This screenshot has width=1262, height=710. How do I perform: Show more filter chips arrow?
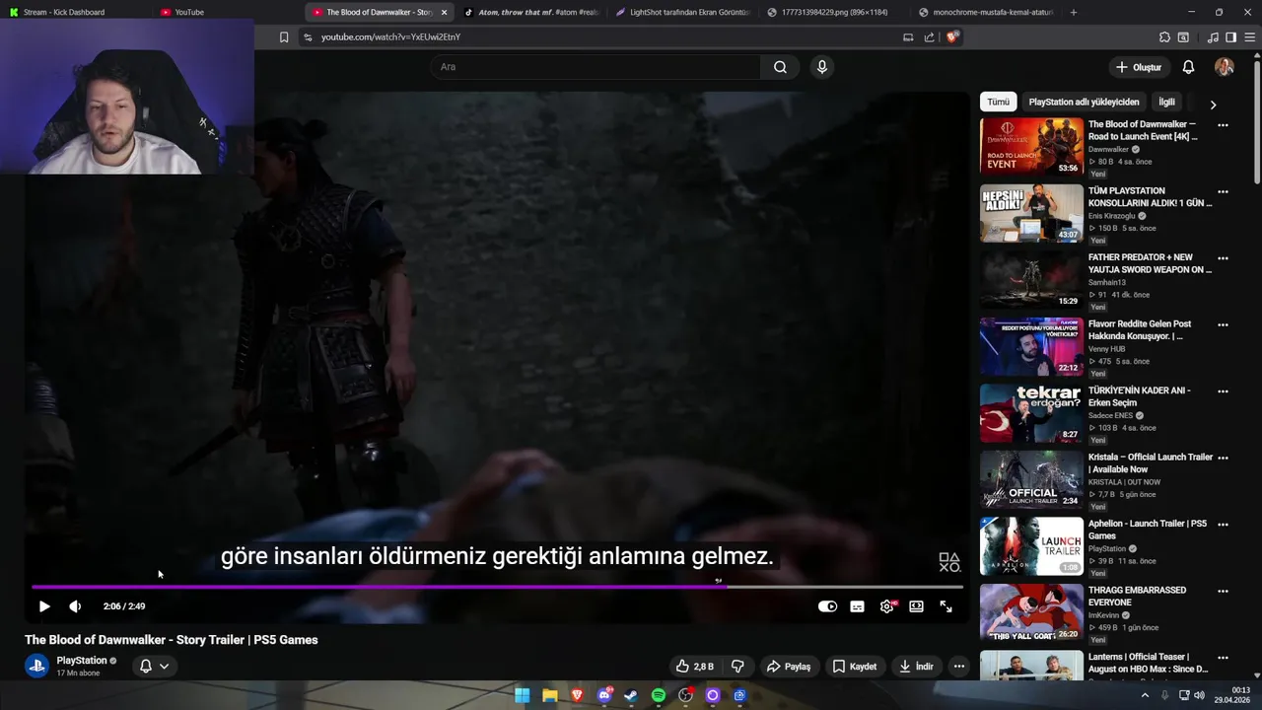tap(1213, 104)
